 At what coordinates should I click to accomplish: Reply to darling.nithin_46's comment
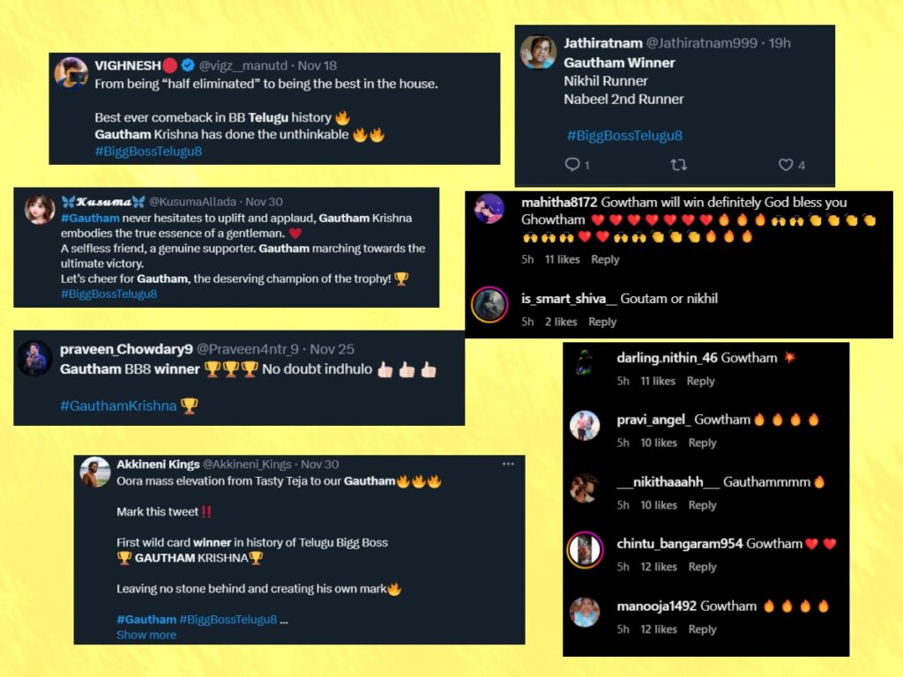[x=700, y=381]
